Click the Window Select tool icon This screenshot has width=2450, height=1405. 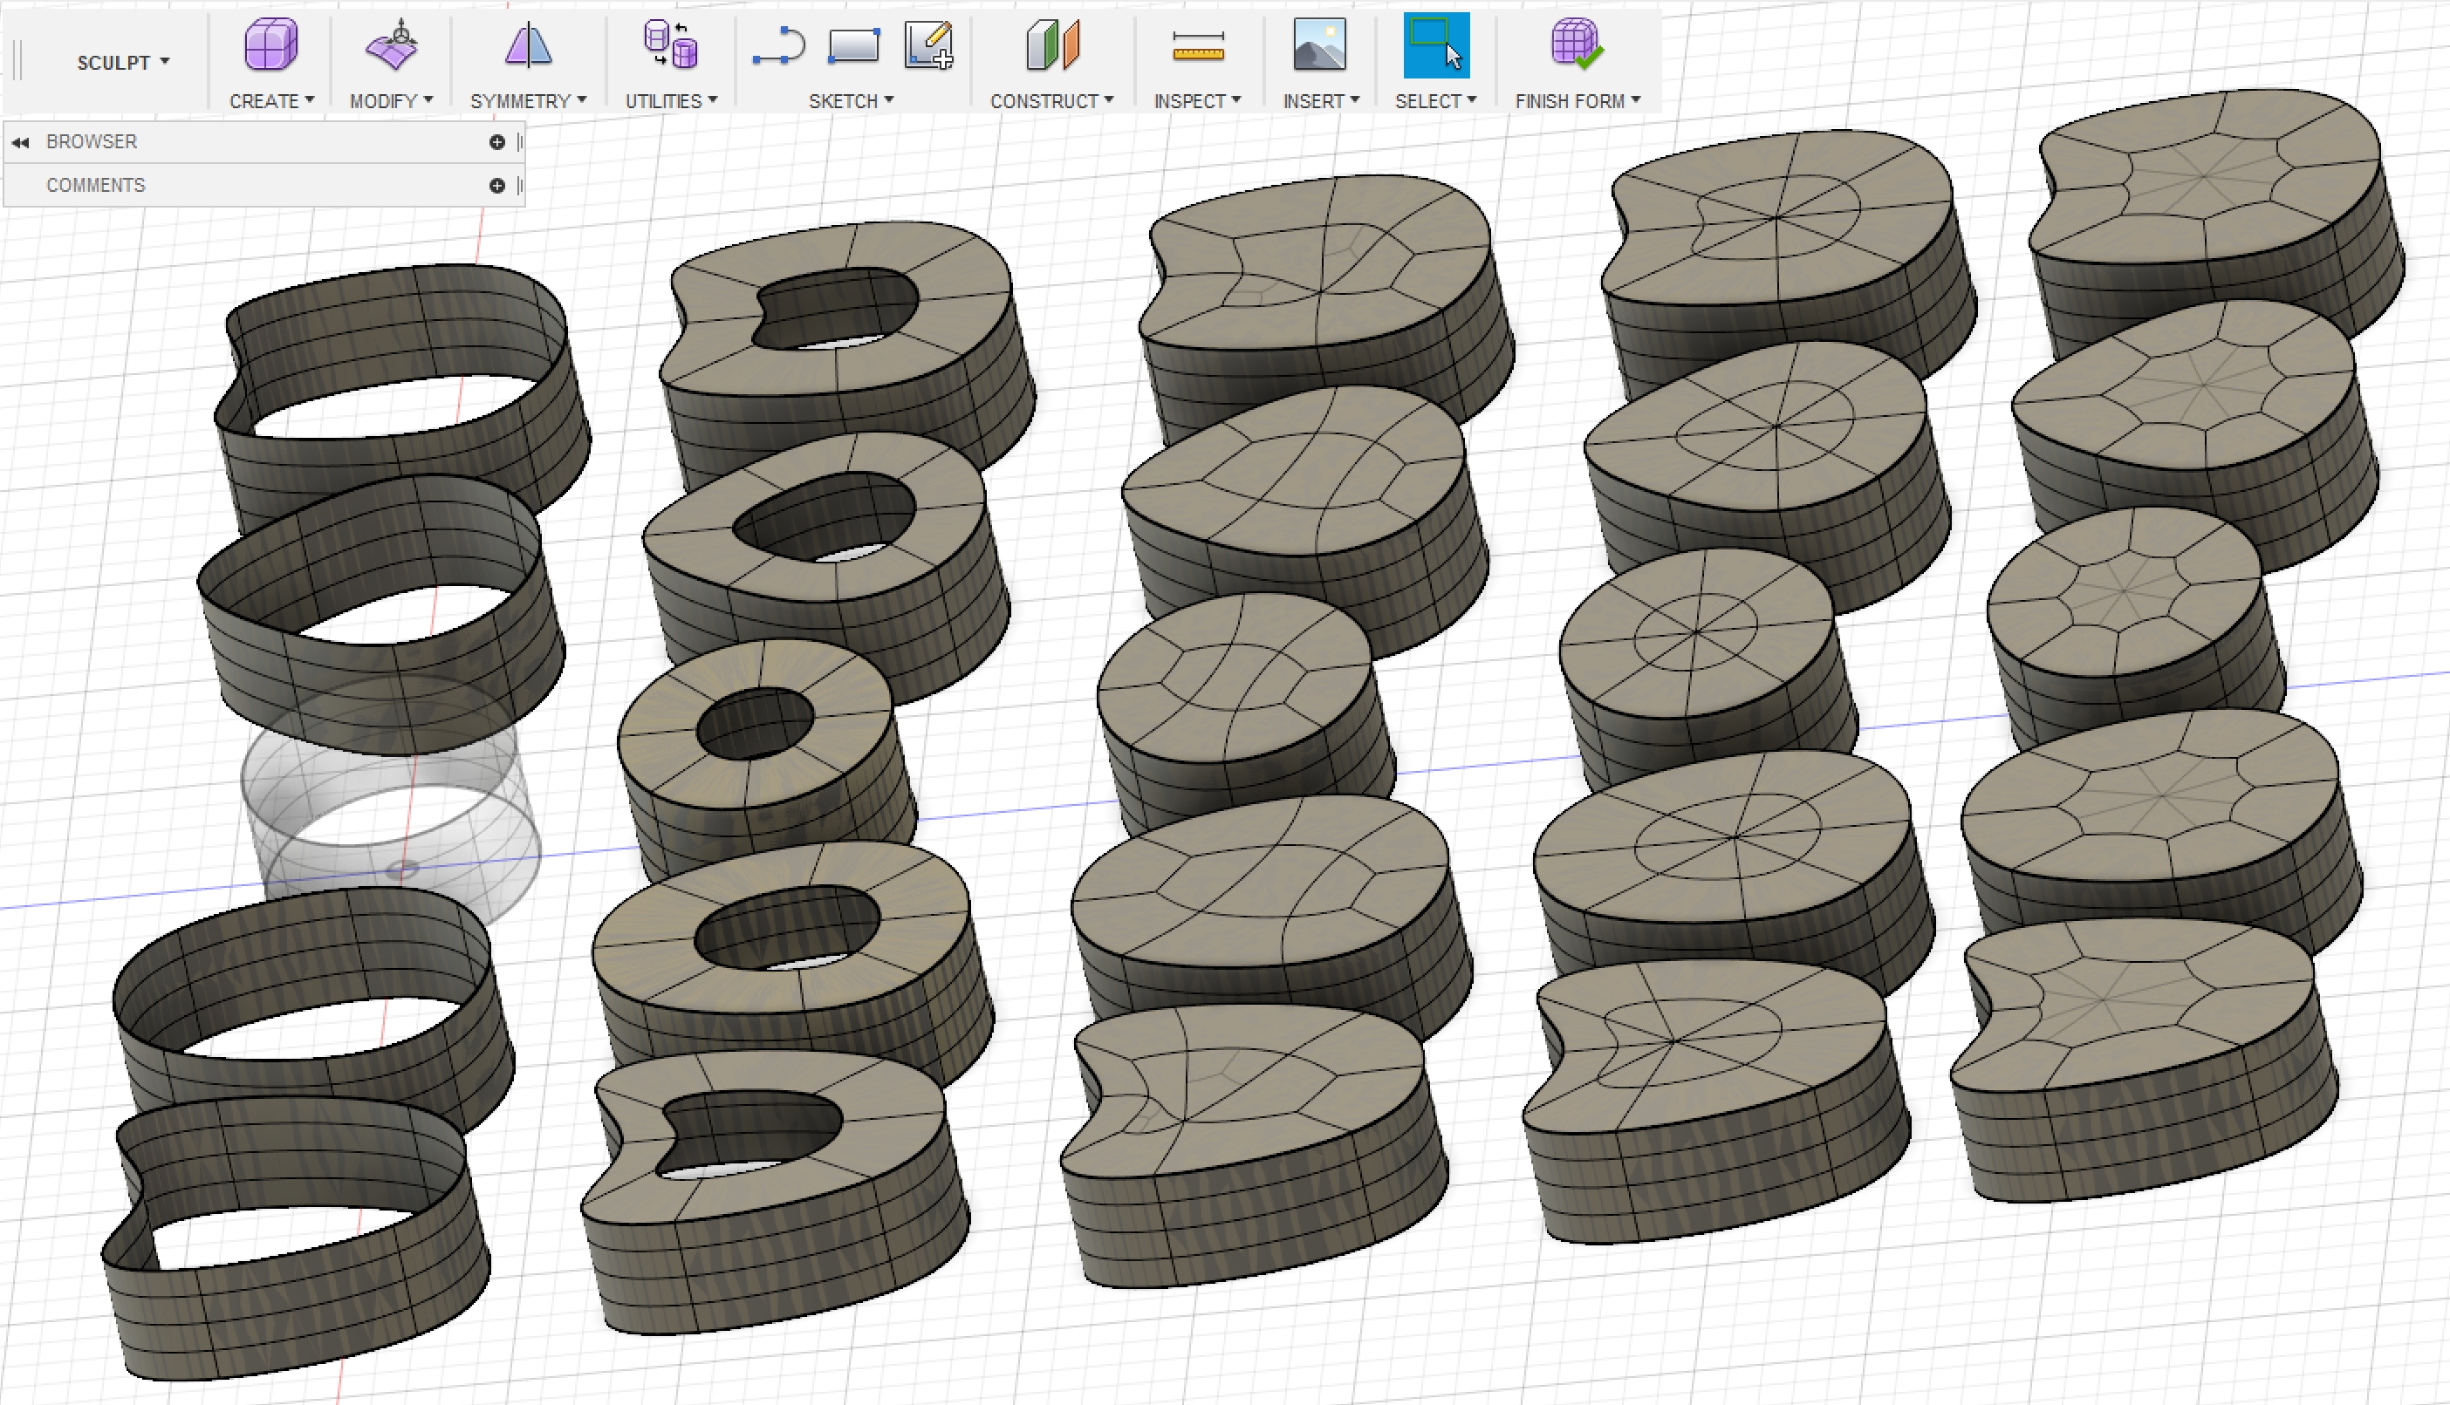pos(1436,45)
